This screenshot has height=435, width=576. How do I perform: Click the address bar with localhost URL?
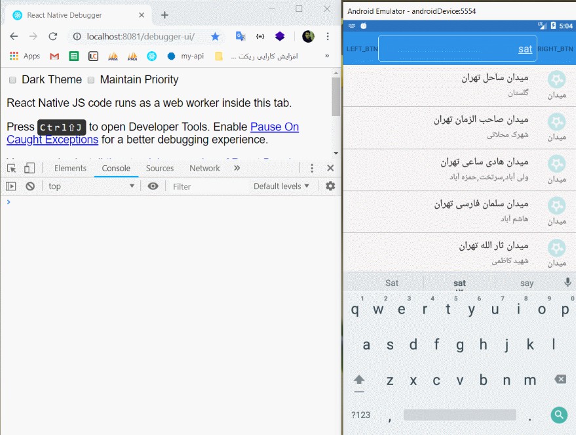140,36
